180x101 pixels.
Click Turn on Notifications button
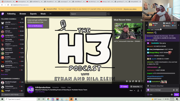coord(35,26)
